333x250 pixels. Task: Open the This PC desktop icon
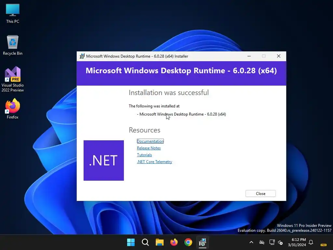click(13, 13)
